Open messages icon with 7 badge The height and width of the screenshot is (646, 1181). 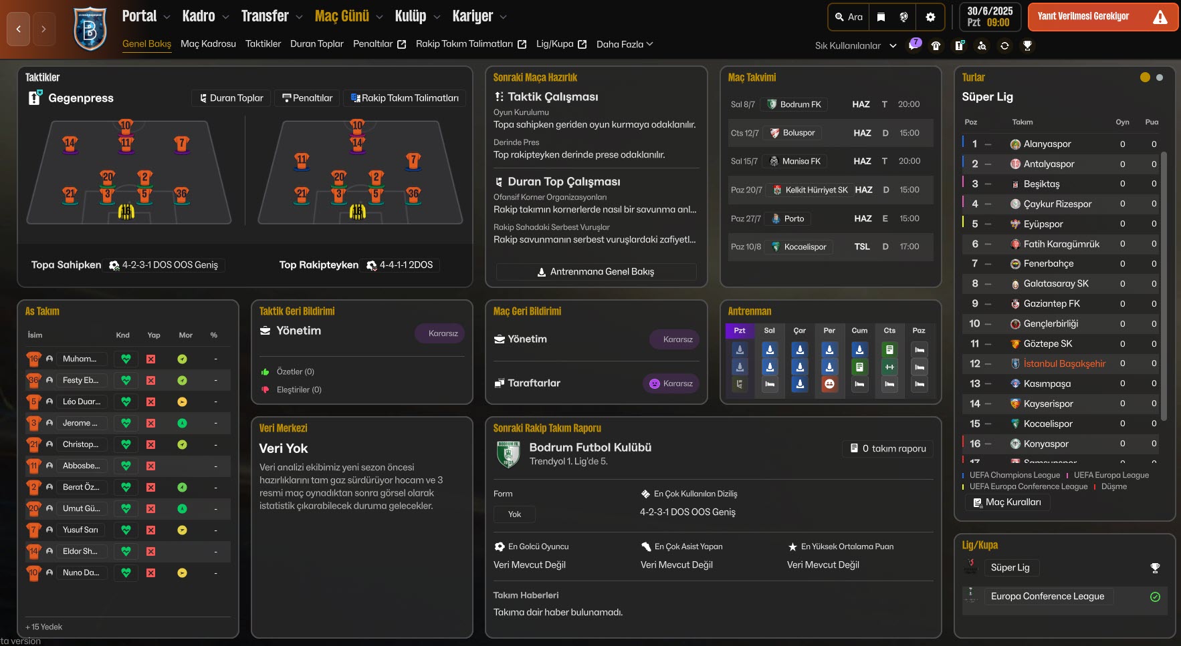click(914, 45)
